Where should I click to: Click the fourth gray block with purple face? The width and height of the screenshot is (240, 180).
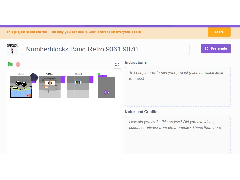pyautogui.click(x=107, y=87)
